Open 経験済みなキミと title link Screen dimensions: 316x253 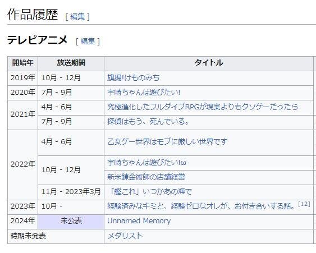pos(201,206)
